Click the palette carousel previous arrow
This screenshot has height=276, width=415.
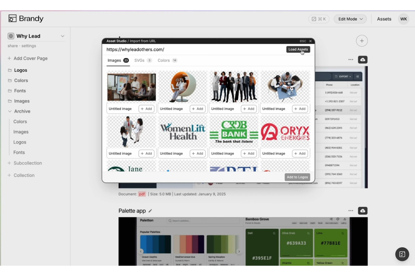coord(141,251)
